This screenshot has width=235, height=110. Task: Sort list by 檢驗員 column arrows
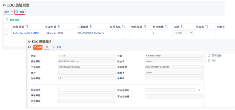tap(207, 27)
